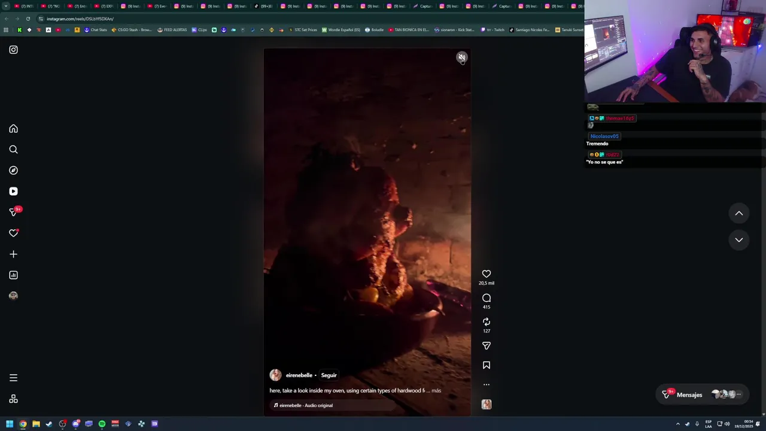Like the reel with heart icon

[x=487, y=274]
